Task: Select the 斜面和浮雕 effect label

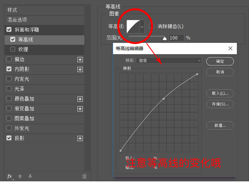Action: [27, 30]
